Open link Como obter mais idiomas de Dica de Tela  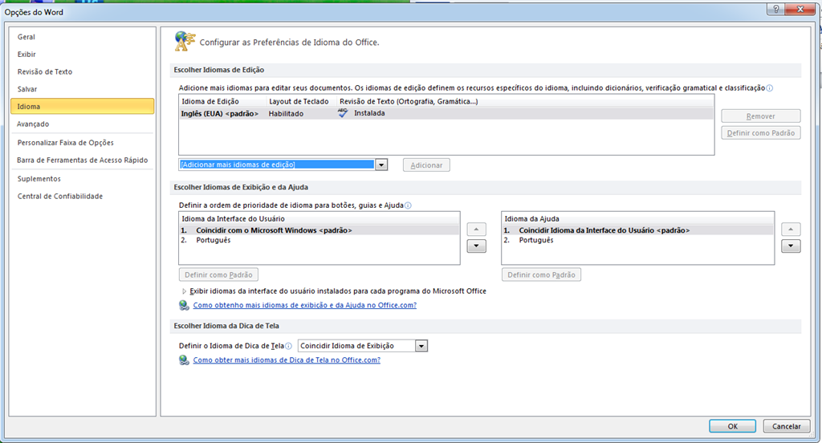pyautogui.click(x=287, y=360)
